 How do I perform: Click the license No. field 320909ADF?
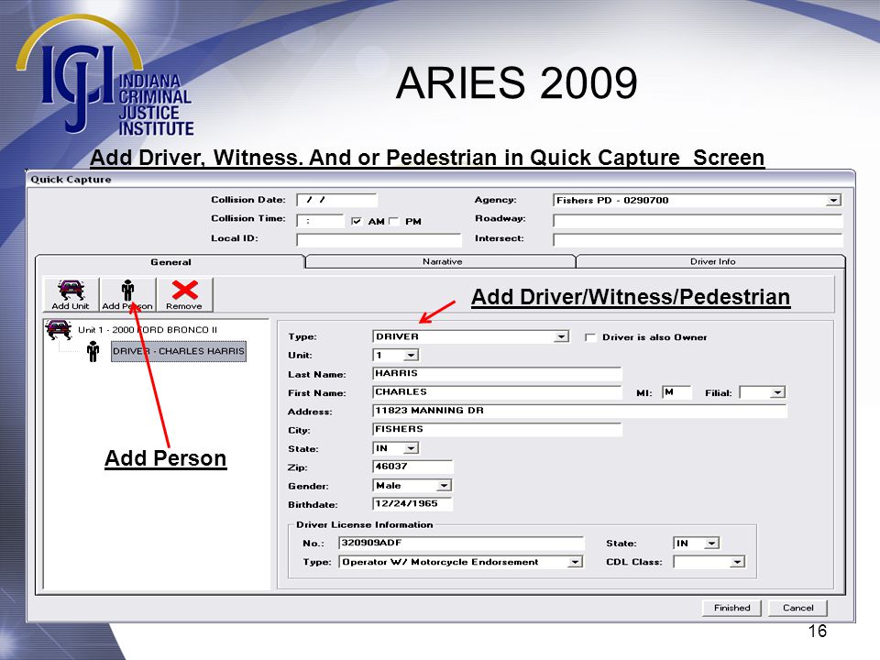[x=461, y=543]
